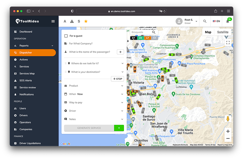
Task: Open the Root S. user avatar
Action: coord(179,21)
